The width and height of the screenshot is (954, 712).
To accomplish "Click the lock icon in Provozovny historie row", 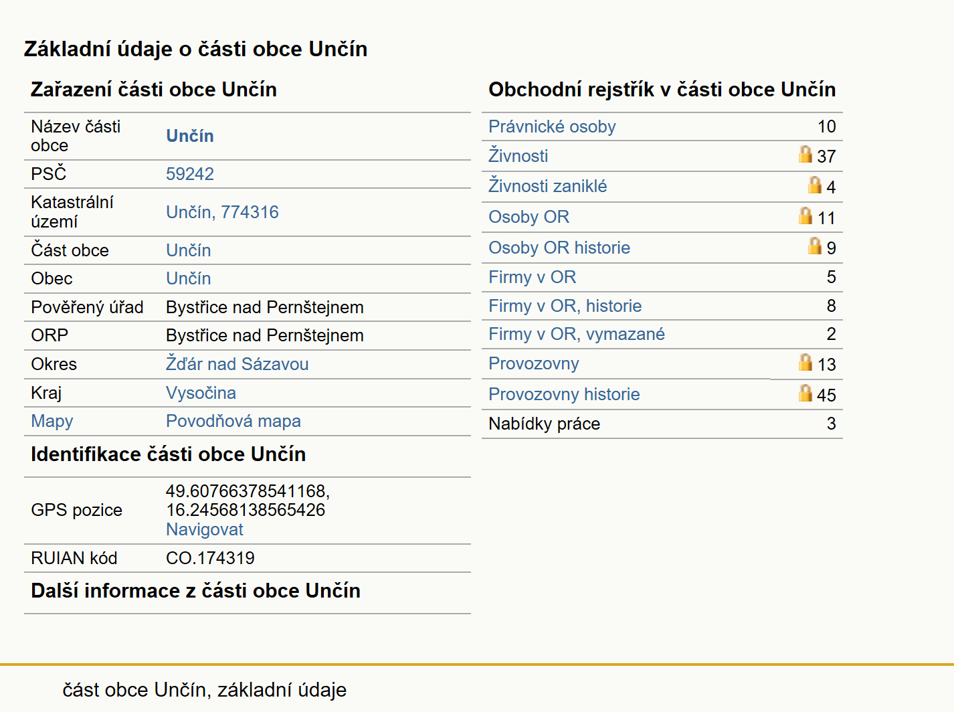I will point(805,393).
